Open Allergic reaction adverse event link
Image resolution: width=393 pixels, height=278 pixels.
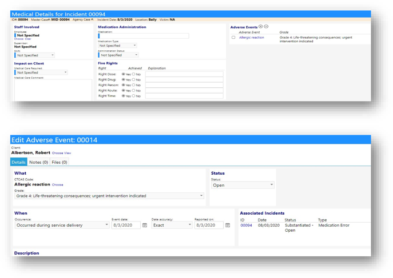(x=251, y=38)
